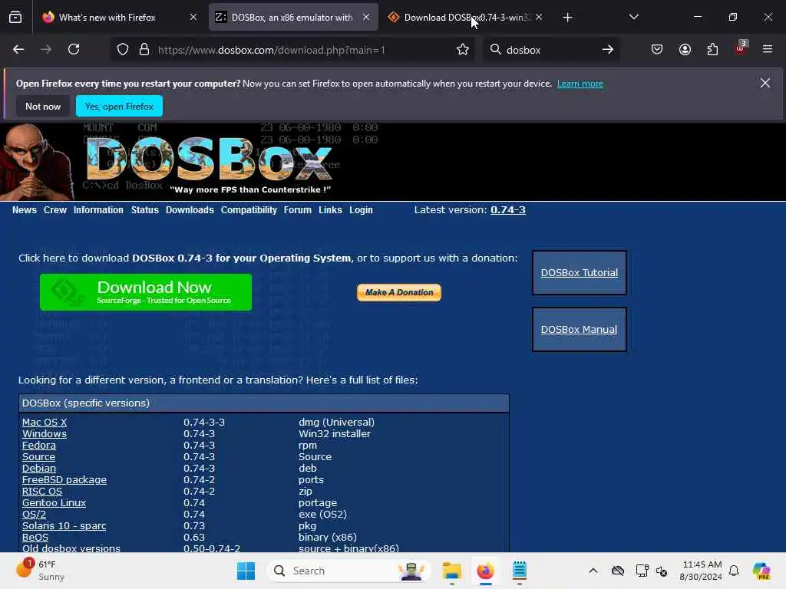
Task: Follow the Learn more link
Action: pyautogui.click(x=580, y=84)
